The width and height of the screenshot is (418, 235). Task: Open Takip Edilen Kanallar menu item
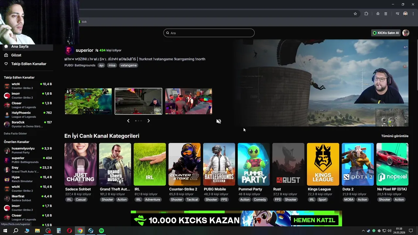28,64
